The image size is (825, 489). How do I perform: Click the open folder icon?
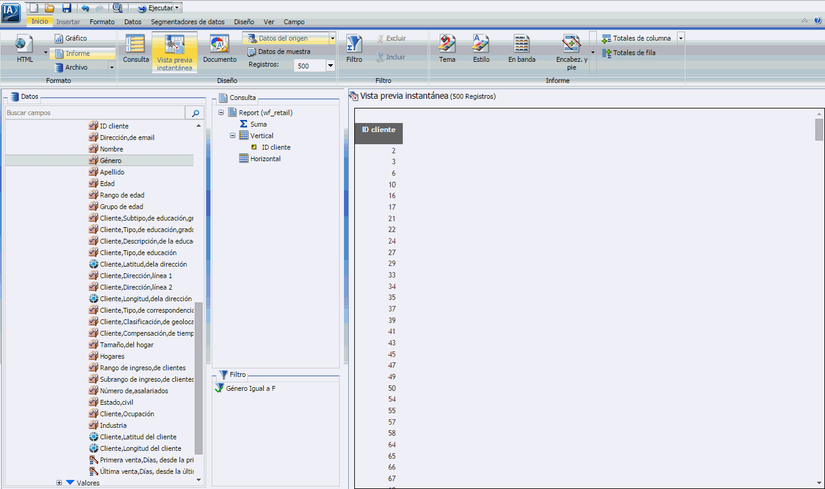(x=50, y=8)
